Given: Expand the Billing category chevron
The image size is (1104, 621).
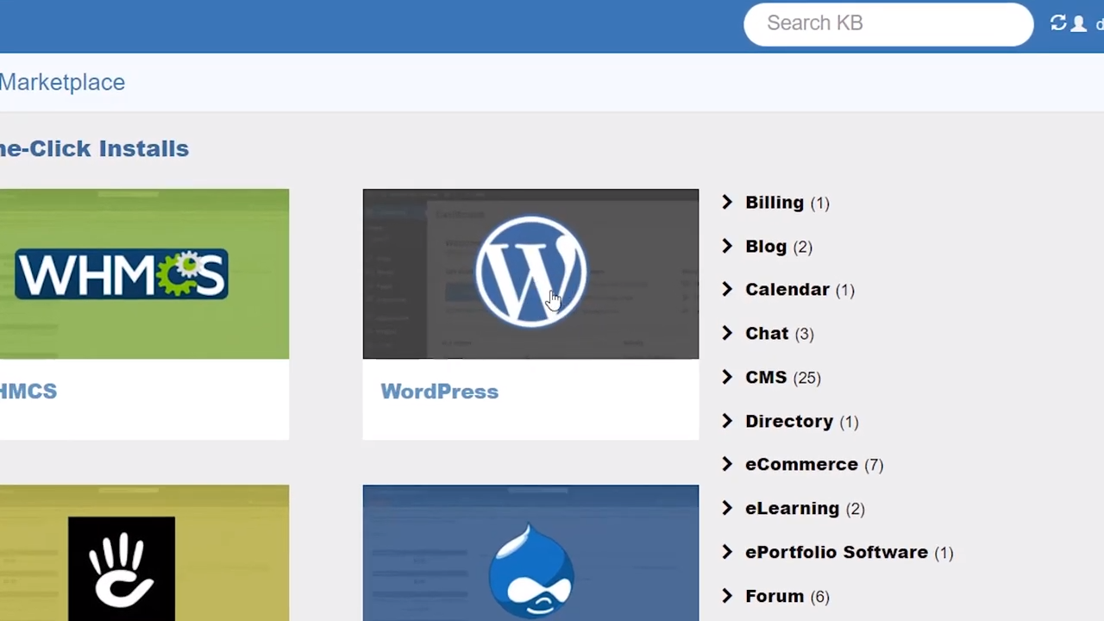Looking at the screenshot, I should 727,202.
